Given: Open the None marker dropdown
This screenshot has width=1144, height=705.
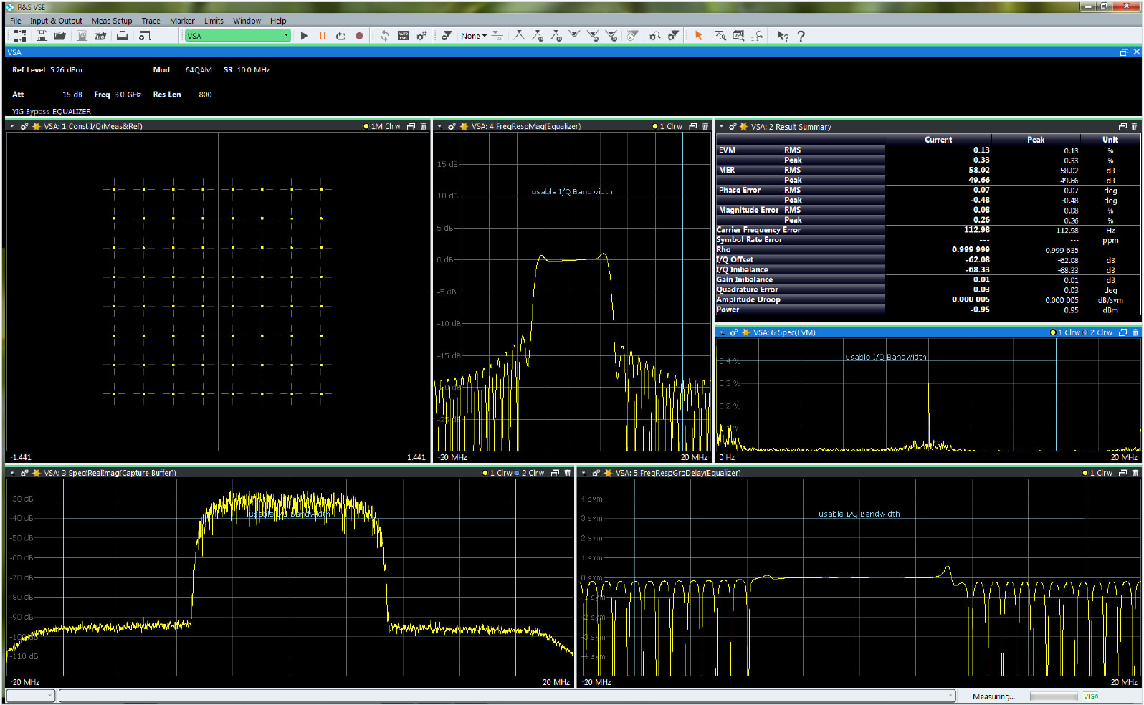Looking at the screenshot, I should click(473, 36).
